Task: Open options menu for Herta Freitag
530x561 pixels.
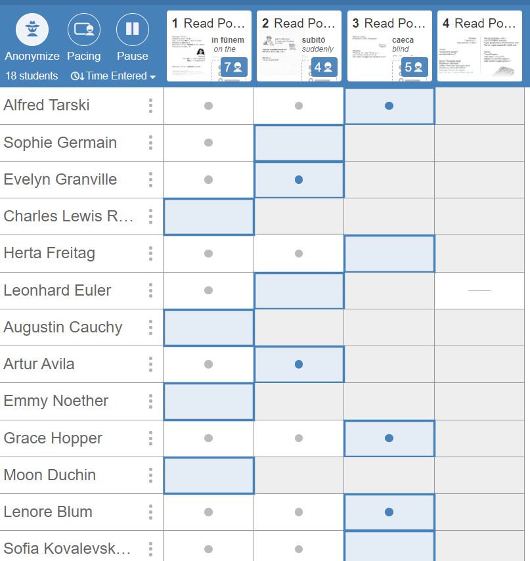Action: pos(150,254)
